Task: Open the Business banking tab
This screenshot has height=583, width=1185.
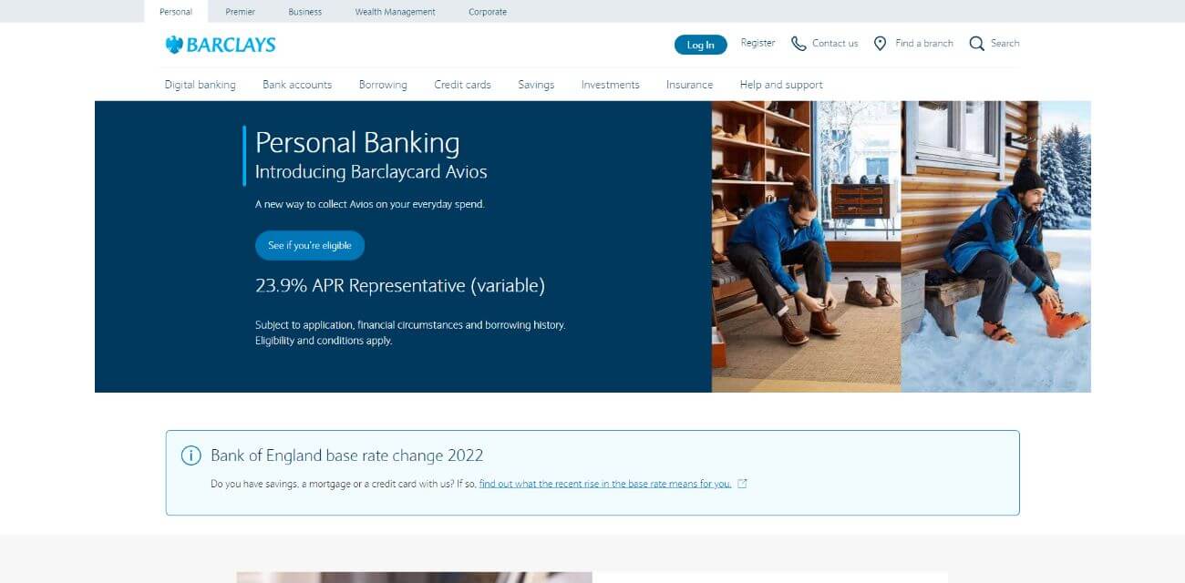Action: [x=304, y=11]
